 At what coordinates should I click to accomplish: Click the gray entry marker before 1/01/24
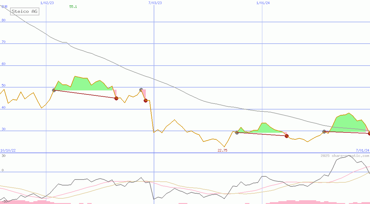point(237,132)
